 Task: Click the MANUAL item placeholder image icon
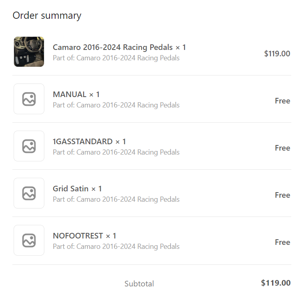[x=29, y=99]
